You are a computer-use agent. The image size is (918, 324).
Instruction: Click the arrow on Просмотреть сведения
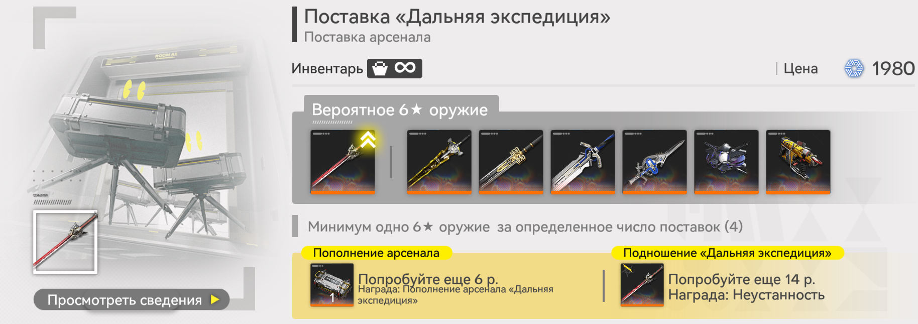tap(215, 300)
